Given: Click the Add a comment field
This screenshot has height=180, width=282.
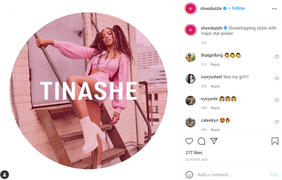Looking at the screenshot, I should (x=232, y=175).
